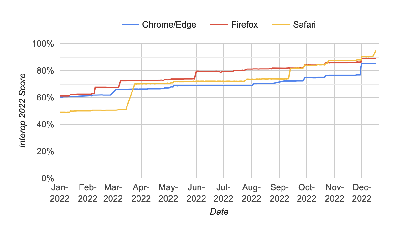404x231 pixels.
Task: Click the 0% y-axis tick label
Action: [x=47, y=178]
